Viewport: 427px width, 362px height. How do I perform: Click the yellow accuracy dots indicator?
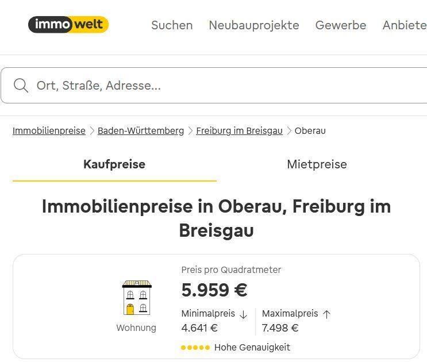click(195, 348)
